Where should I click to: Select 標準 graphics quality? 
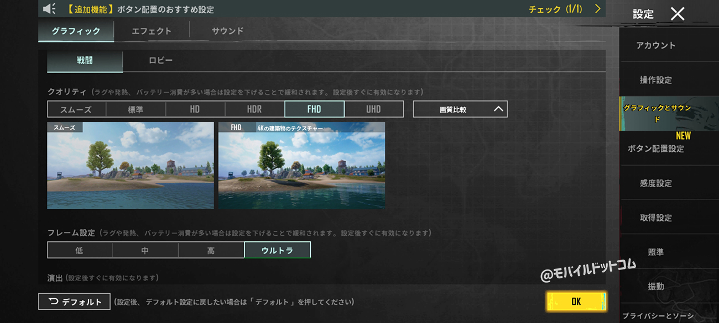coord(136,109)
